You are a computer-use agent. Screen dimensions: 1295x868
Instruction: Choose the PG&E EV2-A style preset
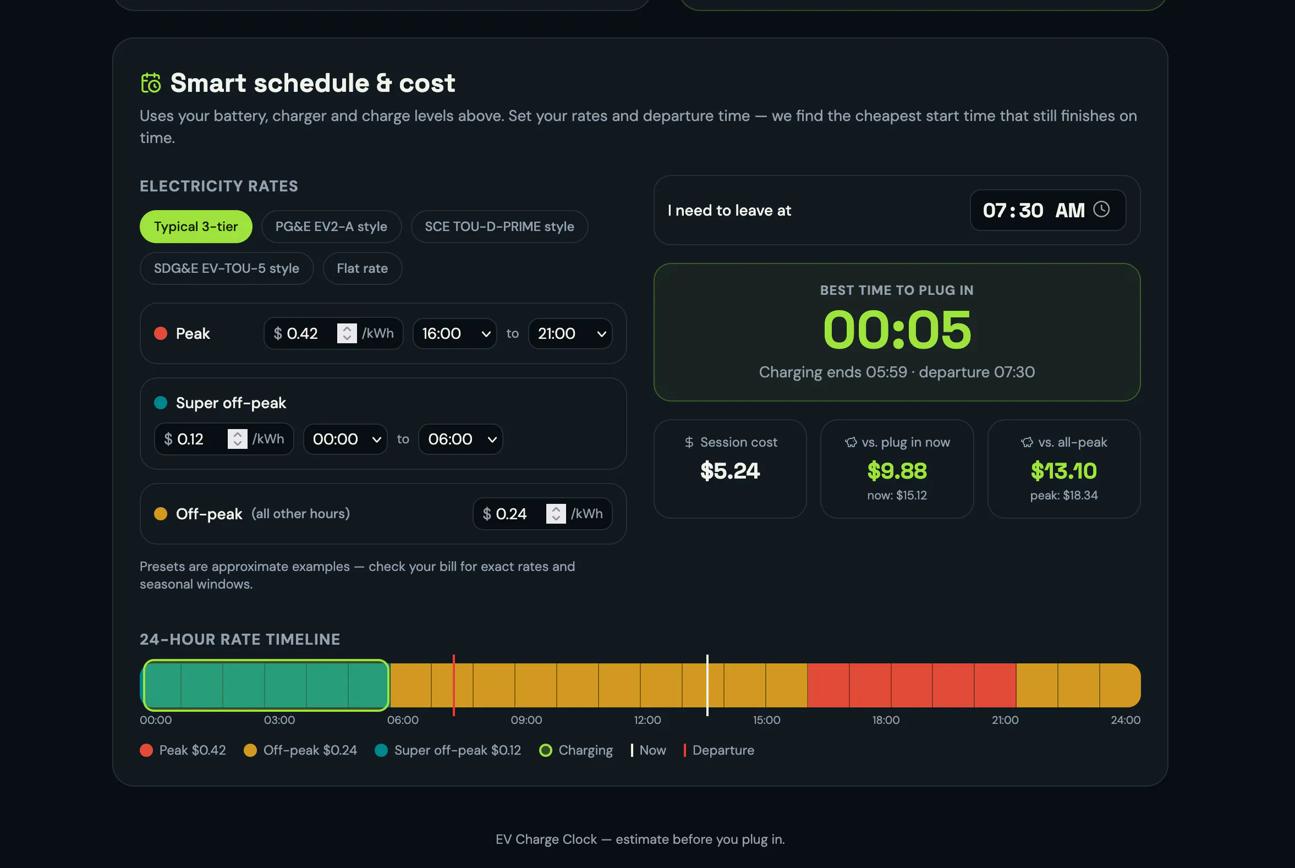click(x=331, y=227)
